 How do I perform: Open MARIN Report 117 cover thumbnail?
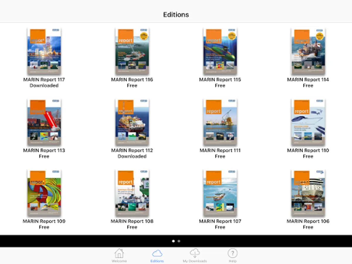coord(44,51)
